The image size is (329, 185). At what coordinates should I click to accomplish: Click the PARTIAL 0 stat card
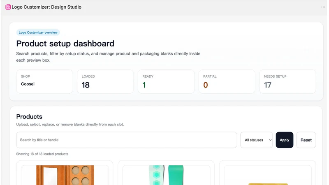click(227, 81)
